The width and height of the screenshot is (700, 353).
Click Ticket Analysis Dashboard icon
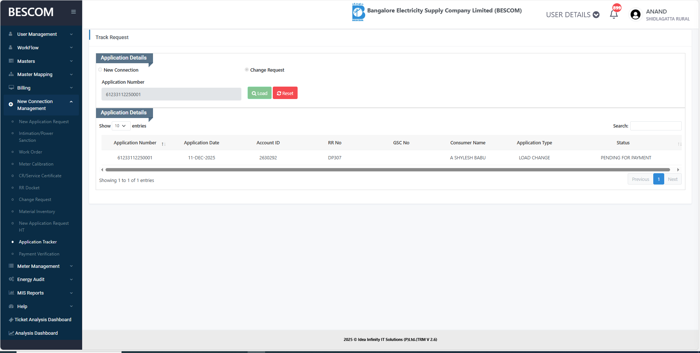[x=11, y=320]
